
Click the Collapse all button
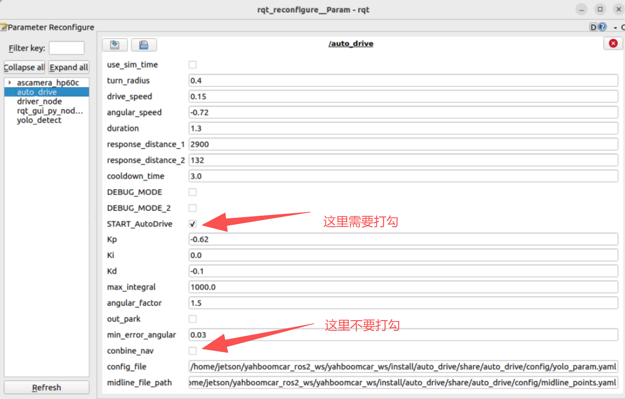click(x=24, y=67)
